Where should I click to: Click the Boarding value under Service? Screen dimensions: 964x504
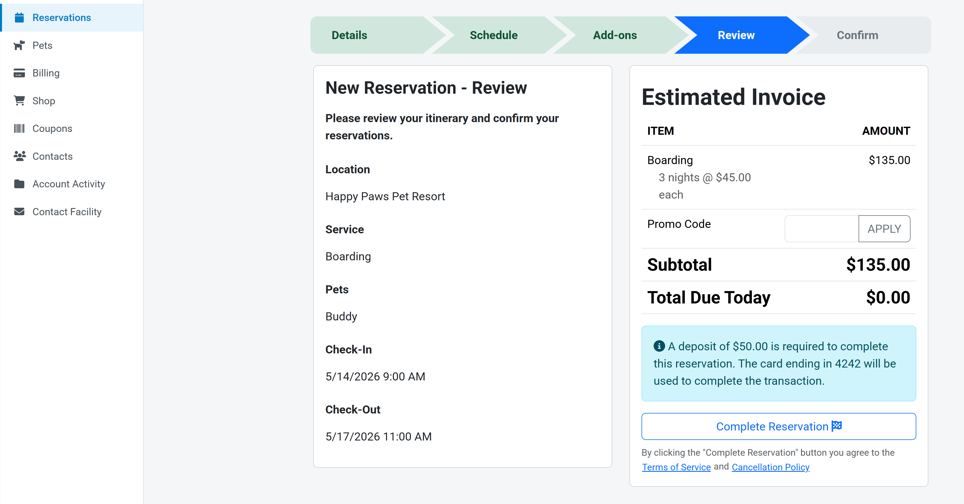pos(348,256)
